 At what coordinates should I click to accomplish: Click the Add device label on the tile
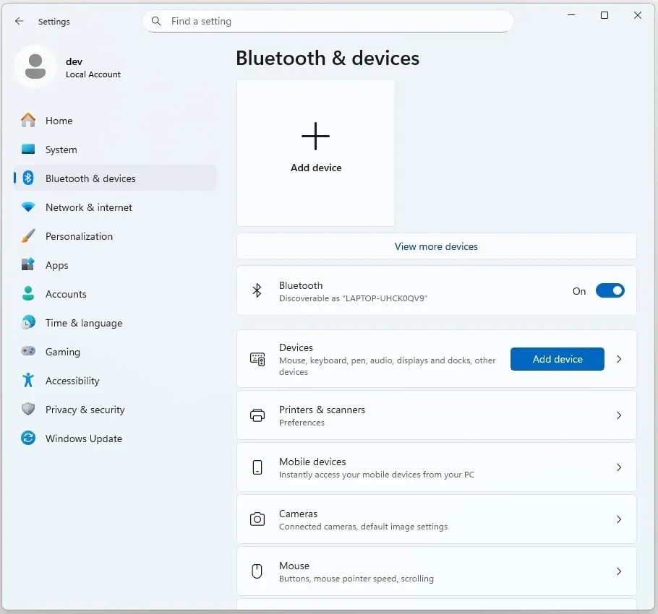[x=316, y=168]
